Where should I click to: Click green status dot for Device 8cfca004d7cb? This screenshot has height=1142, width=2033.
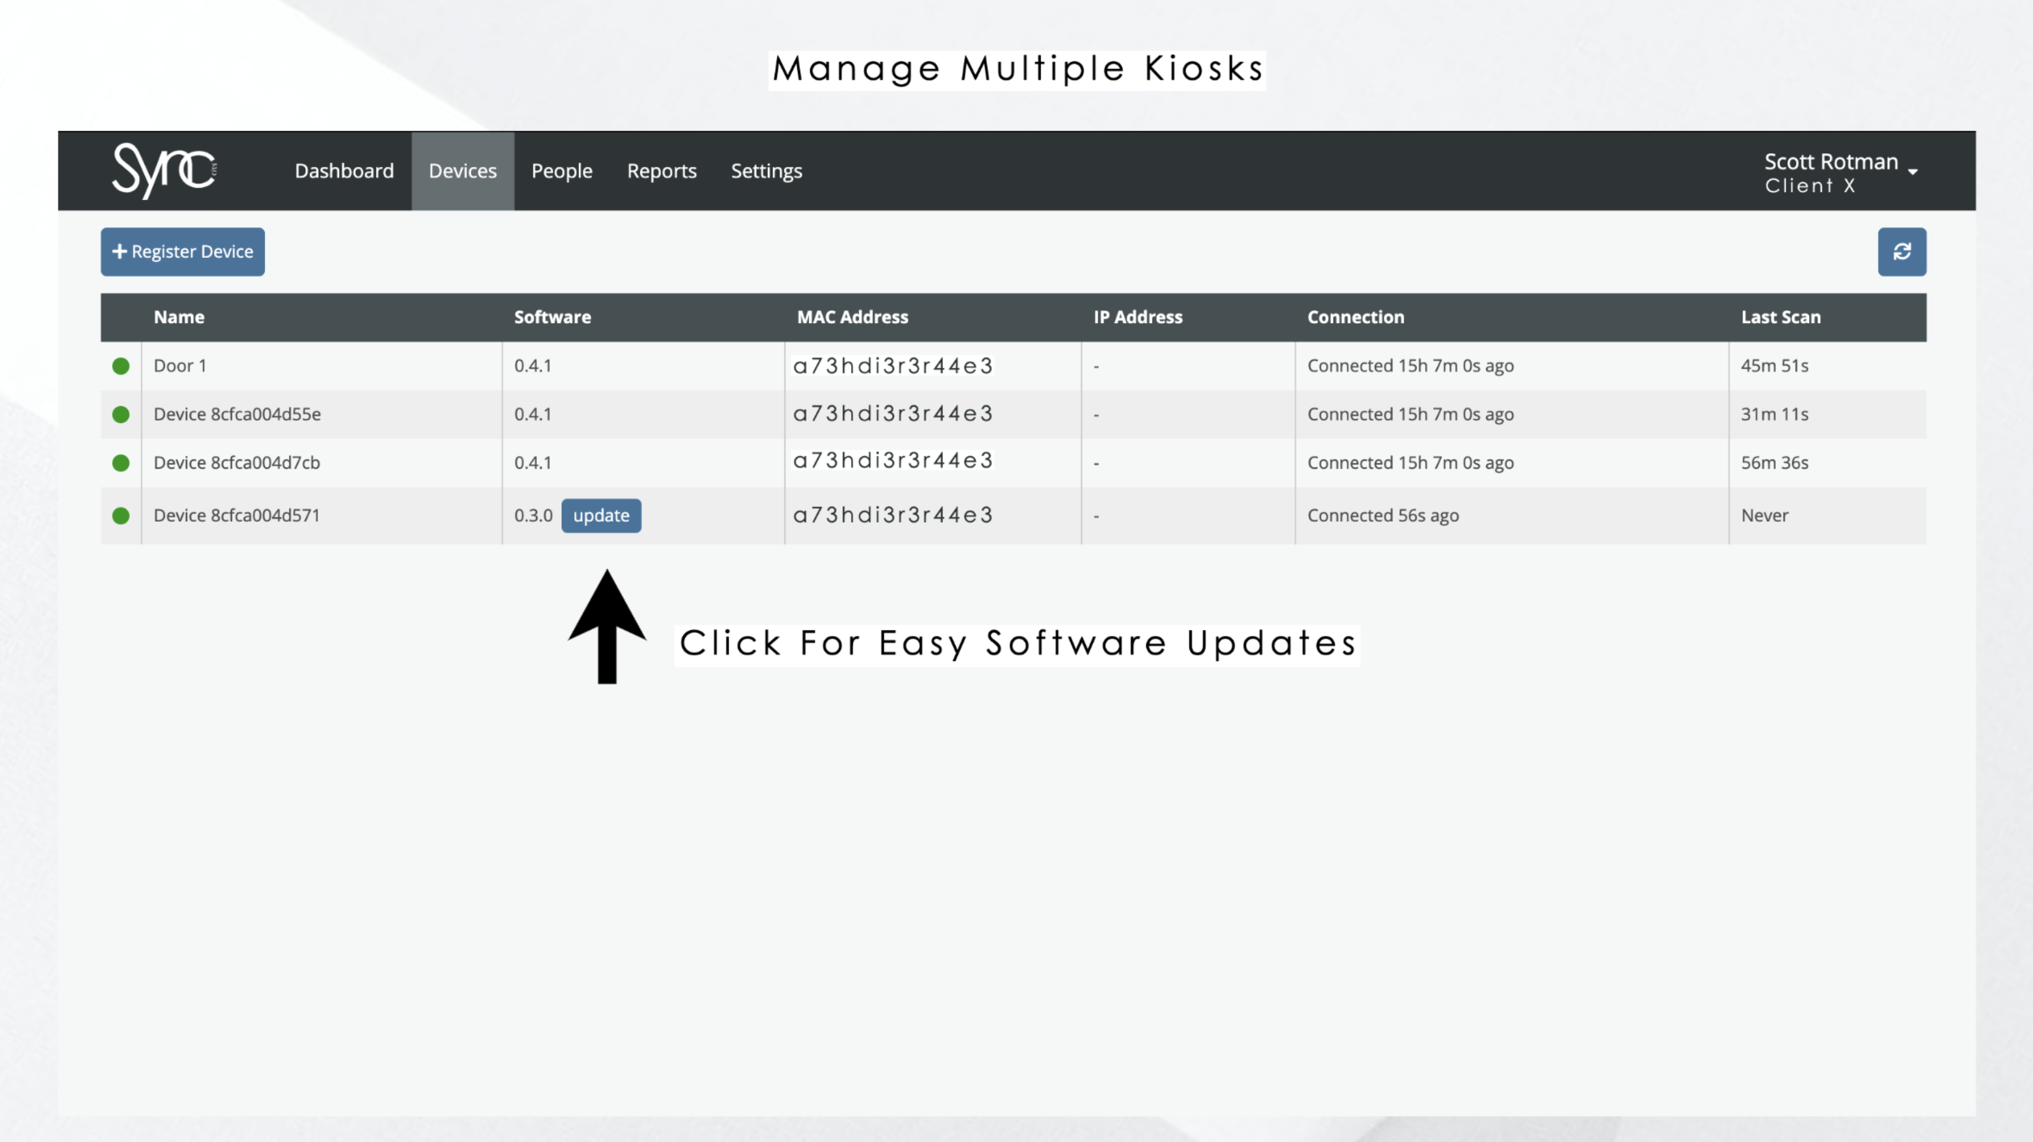tap(121, 463)
